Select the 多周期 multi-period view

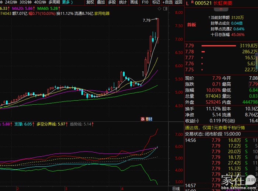54,2
